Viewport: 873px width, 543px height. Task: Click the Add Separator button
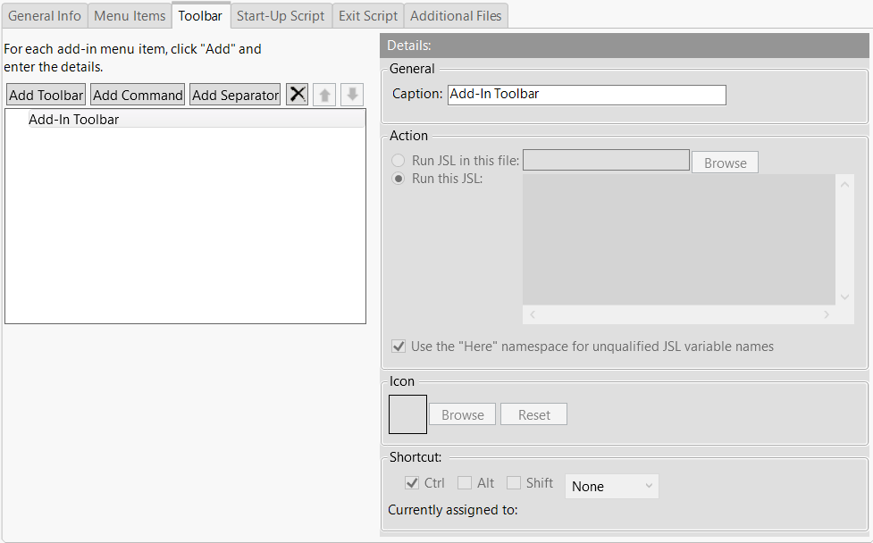(x=234, y=94)
